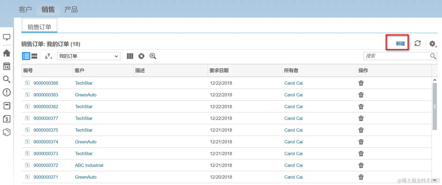This screenshot has width=442, height=185.
Task: Open the calendar icon in sidebar
Action: pyautogui.click(x=7, y=66)
